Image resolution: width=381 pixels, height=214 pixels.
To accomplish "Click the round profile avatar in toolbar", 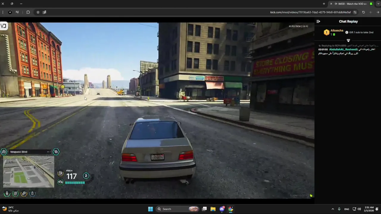I will 10,12.
